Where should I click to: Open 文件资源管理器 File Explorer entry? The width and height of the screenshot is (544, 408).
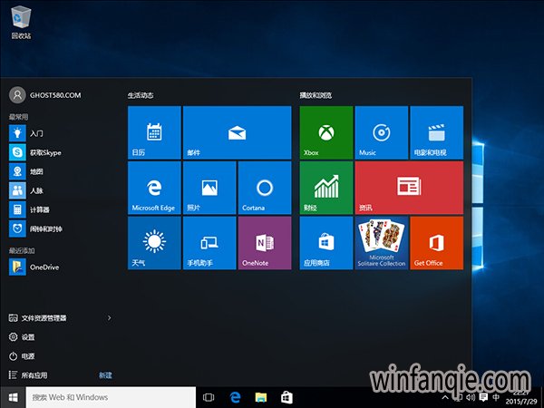(x=37, y=318)
